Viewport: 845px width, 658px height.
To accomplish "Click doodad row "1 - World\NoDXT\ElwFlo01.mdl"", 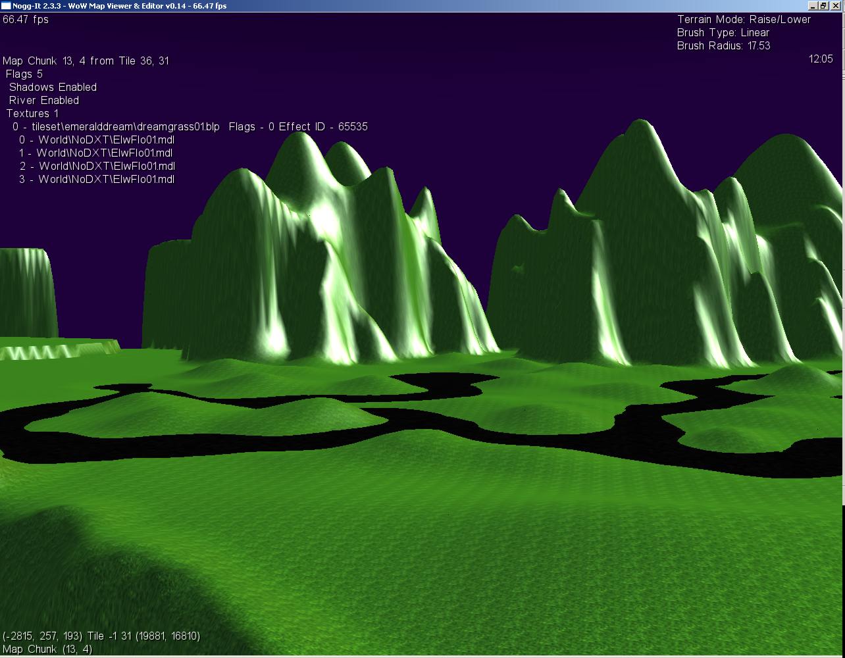I will click(96, 153).
